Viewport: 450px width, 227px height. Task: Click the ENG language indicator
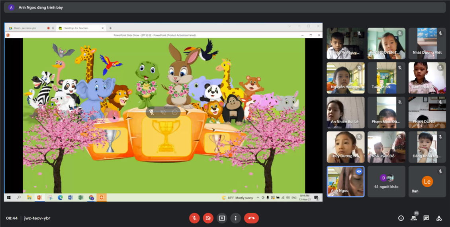(x=294, y=198)
